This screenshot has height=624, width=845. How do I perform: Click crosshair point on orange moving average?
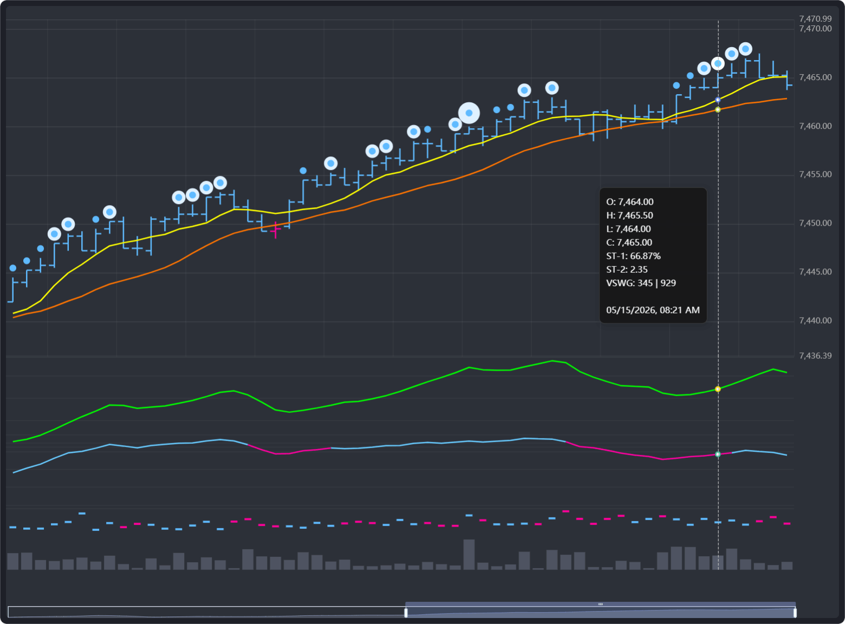(x=718, y=110)
